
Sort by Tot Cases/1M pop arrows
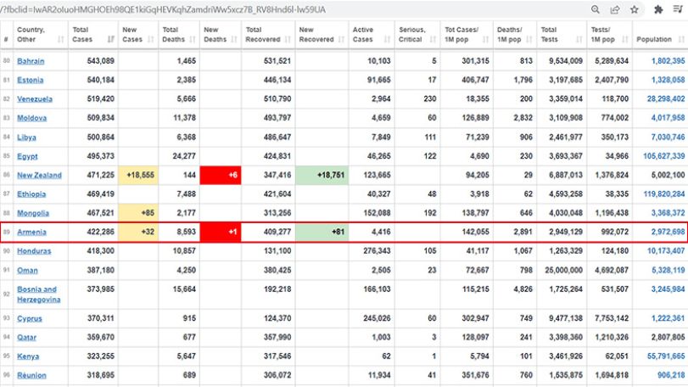[x=485, y=40]
